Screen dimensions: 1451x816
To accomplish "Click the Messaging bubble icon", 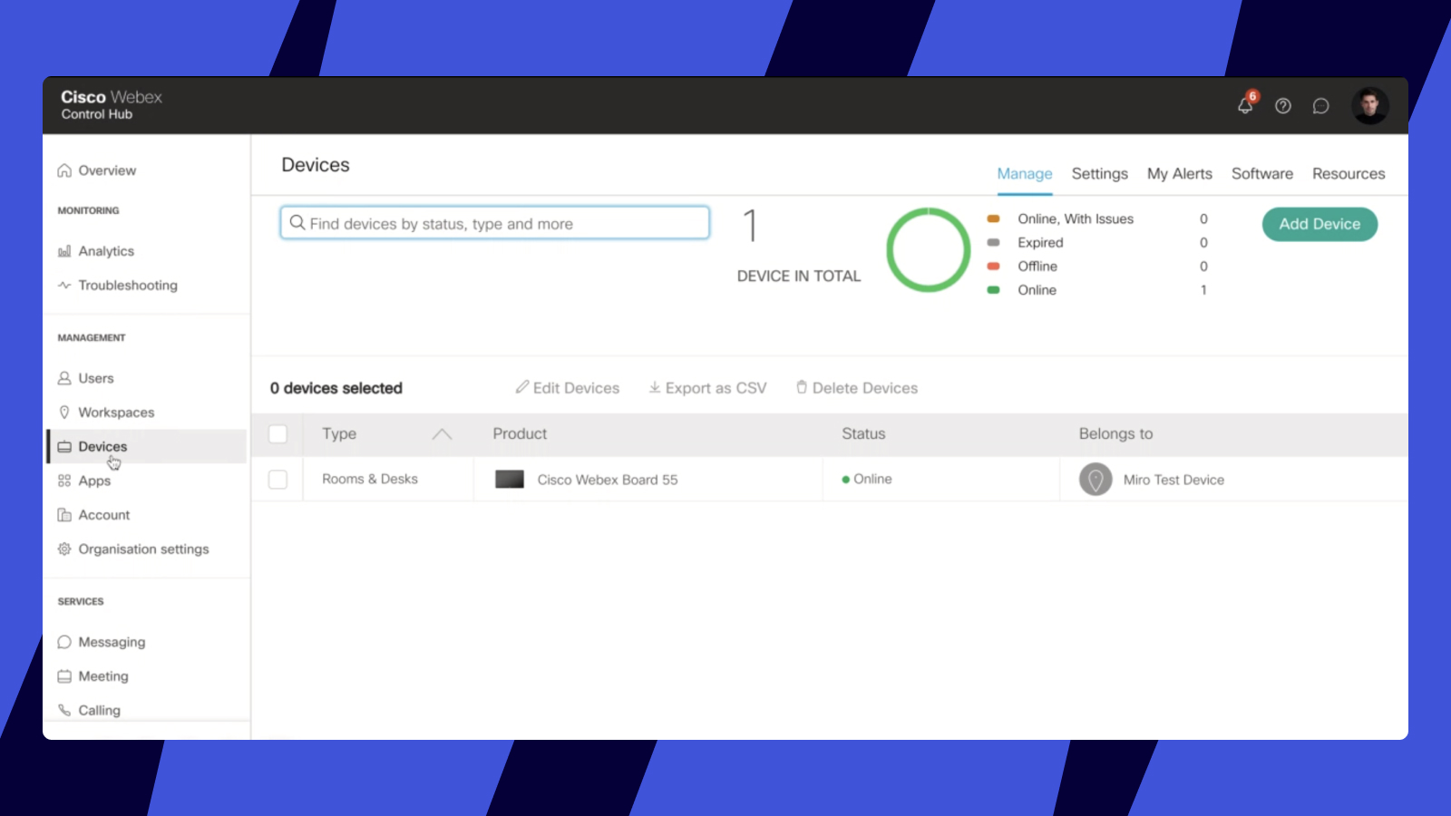I will [x=64, y=642].
